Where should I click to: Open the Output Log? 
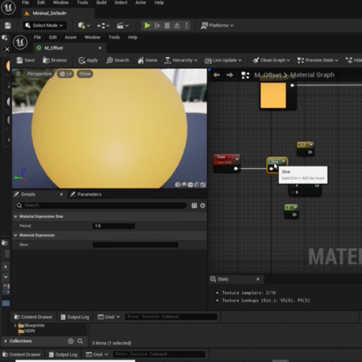coord(75,317)
